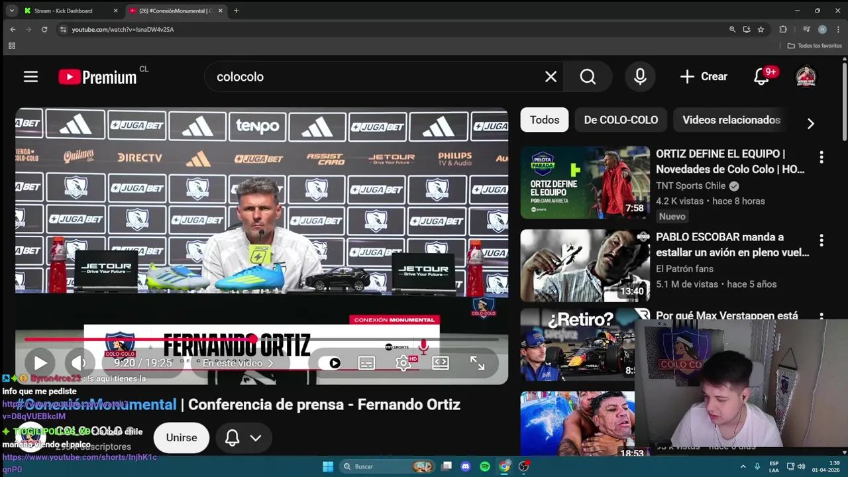Open the YouTube guide hamburger menu
Image resolution: width=848 pixels, height=477 pixels.
(x=30, y=77)
